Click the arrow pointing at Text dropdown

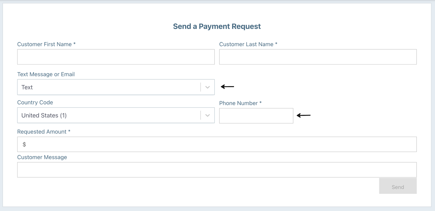tap(227, 87)
